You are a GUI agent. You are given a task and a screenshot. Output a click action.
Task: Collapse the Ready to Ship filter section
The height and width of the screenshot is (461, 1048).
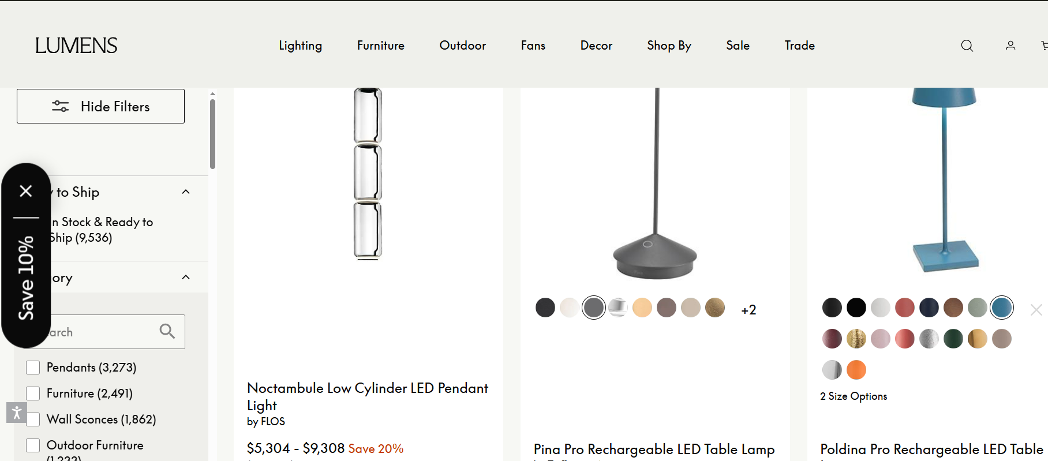(186, 192)
